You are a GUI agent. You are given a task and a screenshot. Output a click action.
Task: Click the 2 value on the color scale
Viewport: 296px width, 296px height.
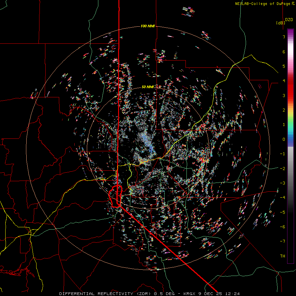pyautogui.click(x=284, y=110)
